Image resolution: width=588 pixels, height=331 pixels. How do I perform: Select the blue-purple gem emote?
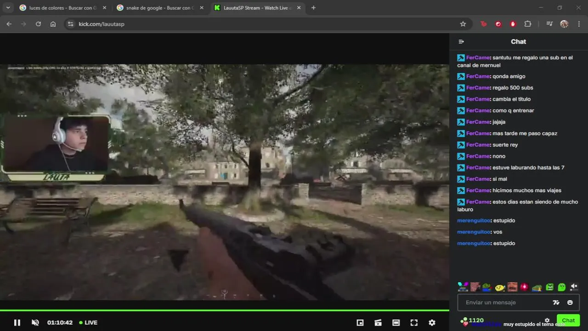463,287
